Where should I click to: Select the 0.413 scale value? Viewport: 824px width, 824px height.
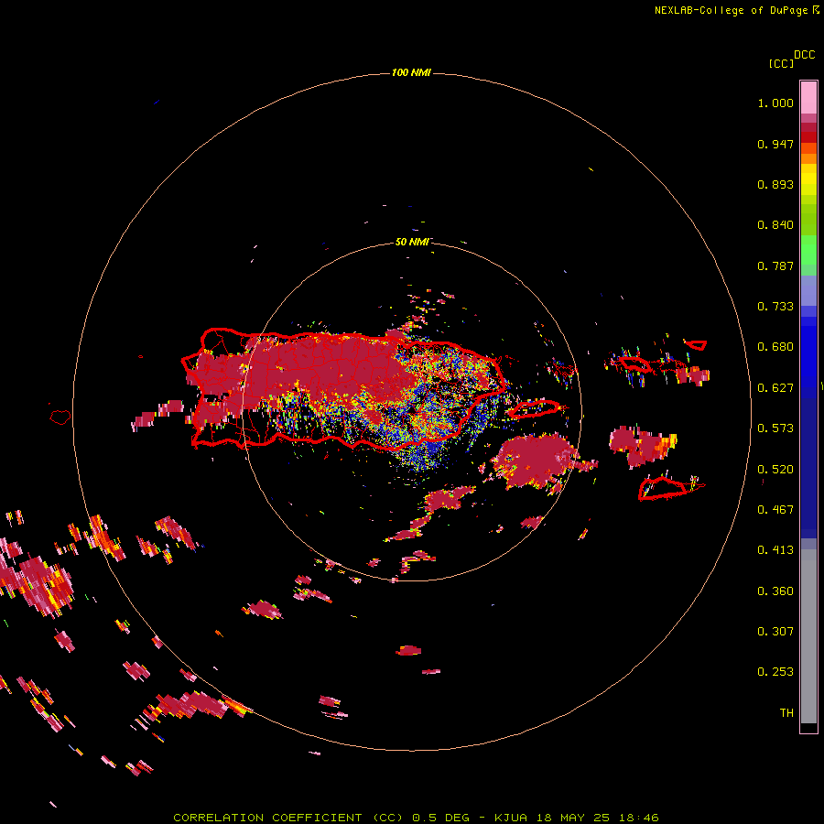tap(775, 550)
